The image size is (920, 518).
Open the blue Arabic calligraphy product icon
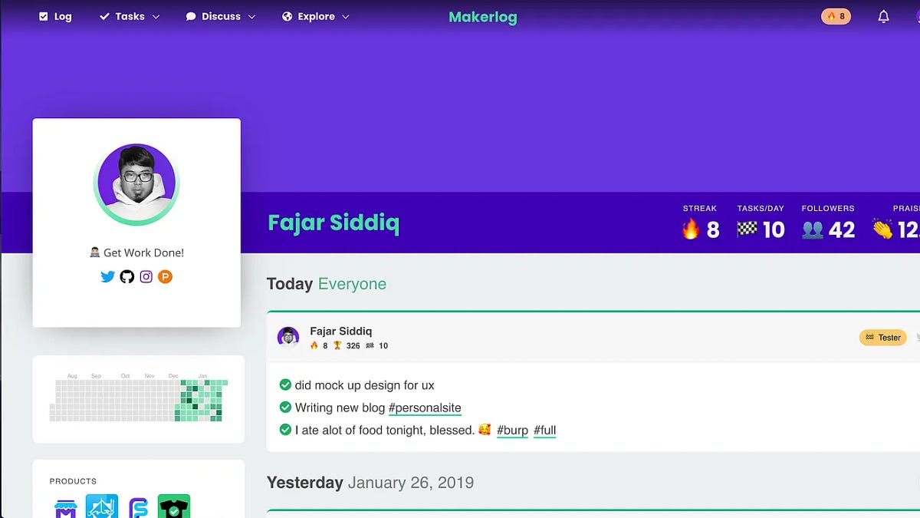[x=101, y=506]
